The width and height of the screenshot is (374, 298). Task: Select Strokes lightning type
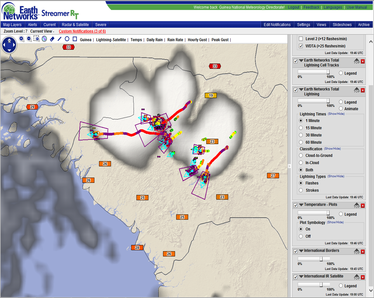click(x=301, y=190)
